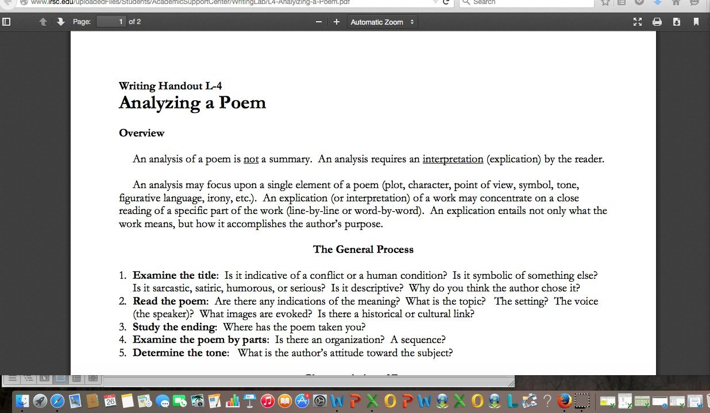
Task: Click the 'Writing Handout L-4' line
Action: click(x=171, y=86)
